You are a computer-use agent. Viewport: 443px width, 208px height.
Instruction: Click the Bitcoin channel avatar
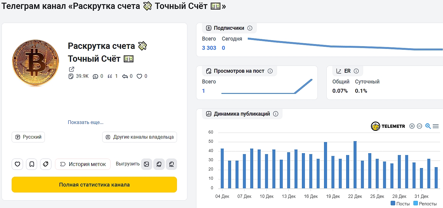pyautogui.click(x=35, y=63)
